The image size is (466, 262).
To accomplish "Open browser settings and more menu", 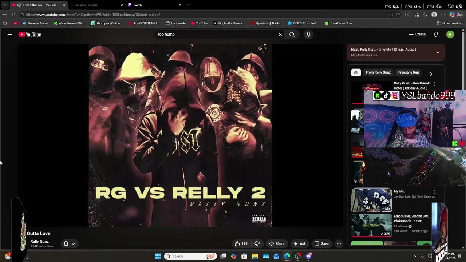I will pos(443,15).
